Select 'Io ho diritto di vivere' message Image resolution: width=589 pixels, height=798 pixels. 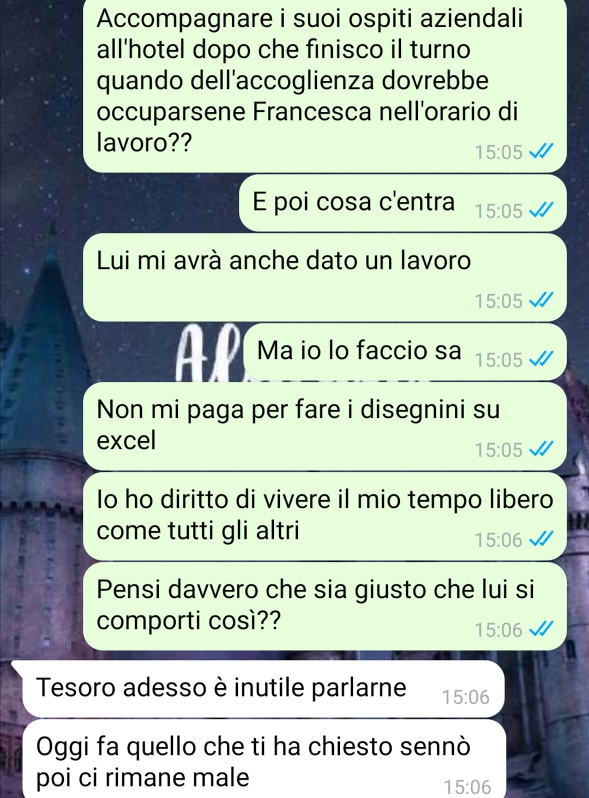[324, 516]
